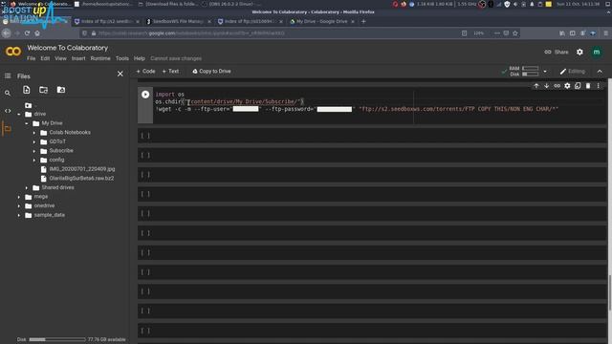Switch to SeedboxWS File Manager tab
The height and width of the screenshot is (344, 612).
pos(178,21)
